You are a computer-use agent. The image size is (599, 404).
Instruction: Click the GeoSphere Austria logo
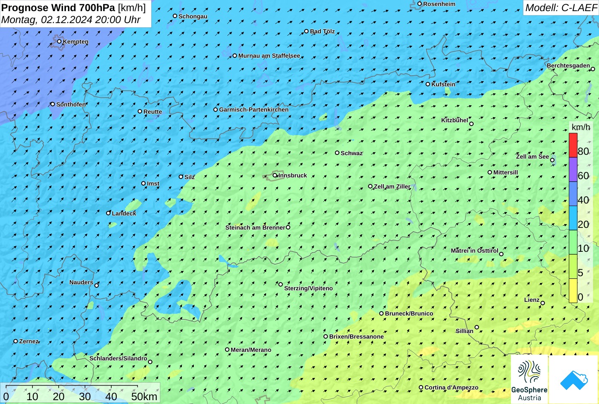529,379
